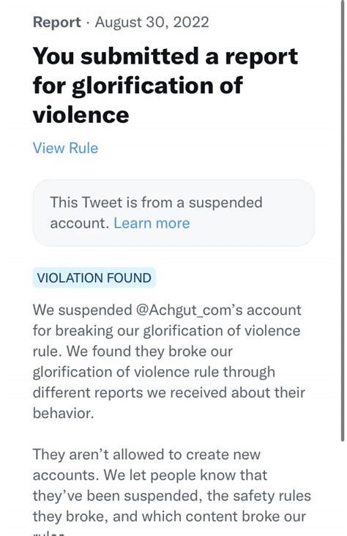The width and height of the screenshot is (347, 536).
Task: Click 'They aren't allowed to create new' sentence
Action: [146, 455]
